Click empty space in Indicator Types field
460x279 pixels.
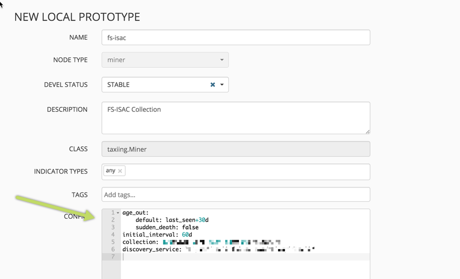pyautogui.click(x=246, y=172)
